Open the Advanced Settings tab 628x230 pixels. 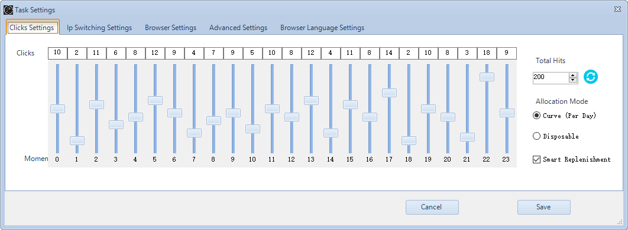click(x=238, y=28)
